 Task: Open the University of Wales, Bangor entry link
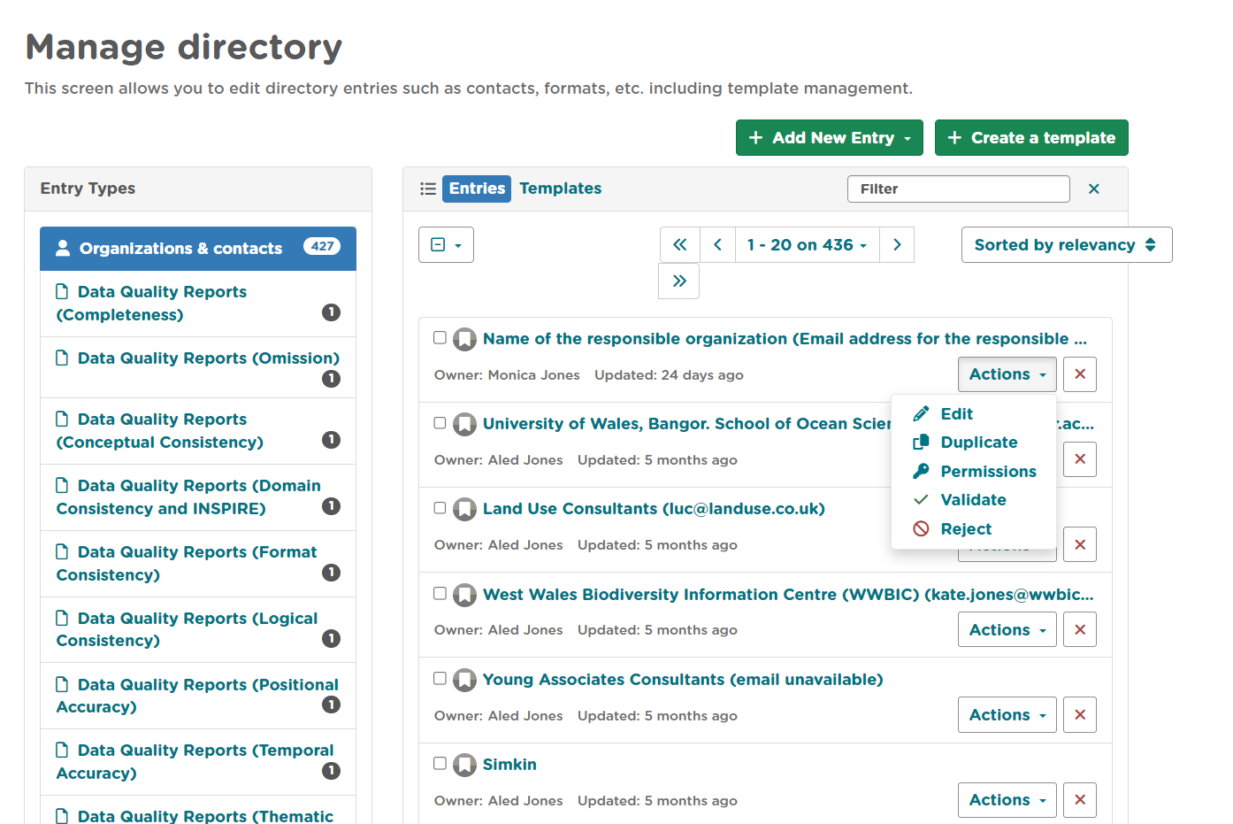pos(686,424)
